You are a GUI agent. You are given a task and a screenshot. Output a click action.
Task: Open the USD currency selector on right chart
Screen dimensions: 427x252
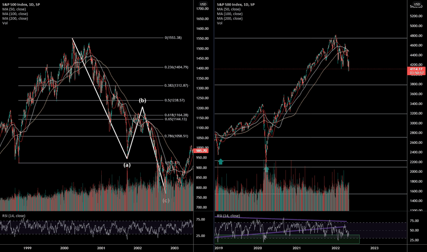(x=417, y=4)
